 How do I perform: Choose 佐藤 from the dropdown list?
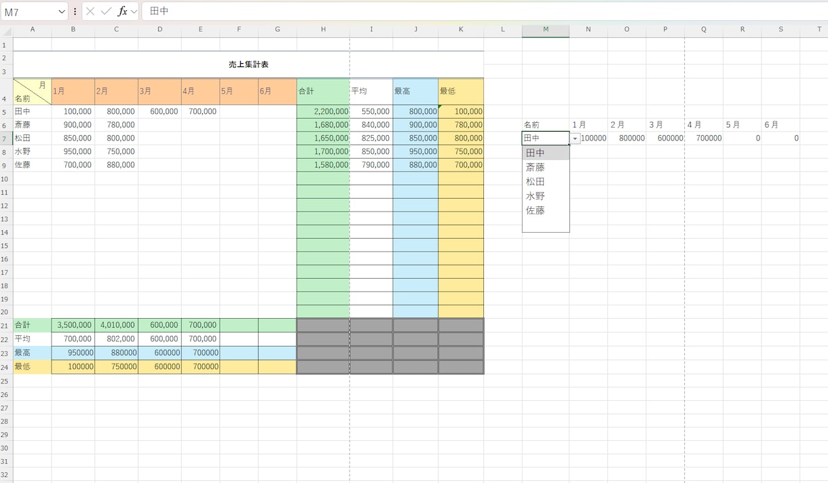click(546, 210)
